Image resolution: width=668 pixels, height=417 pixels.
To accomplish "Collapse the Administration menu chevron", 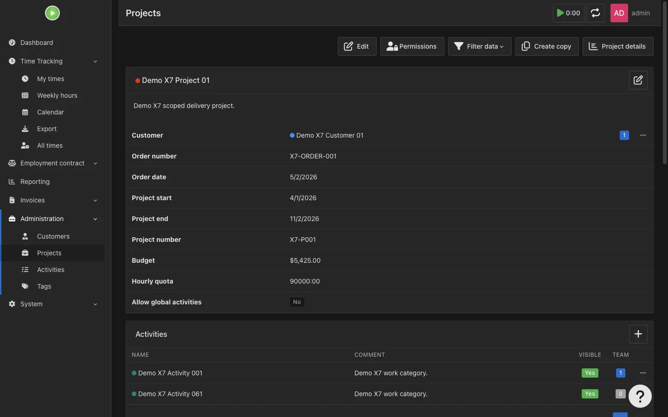I will coord(95,219).
